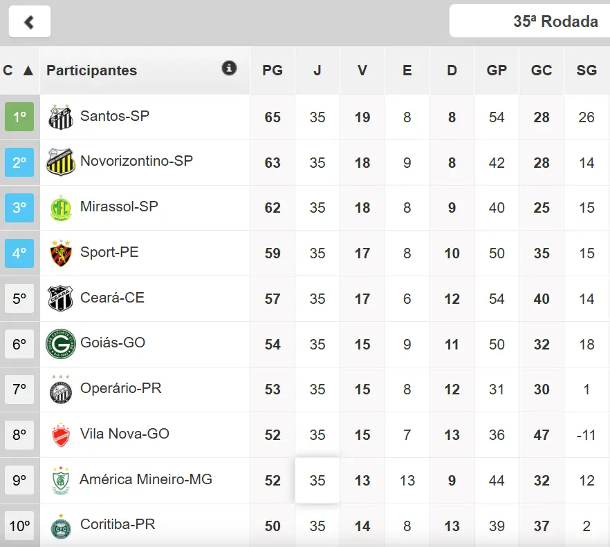This screenshot has height=547, width=610.
Task: Click the Coritiba-PR team crest
Action: pos(61,526)
